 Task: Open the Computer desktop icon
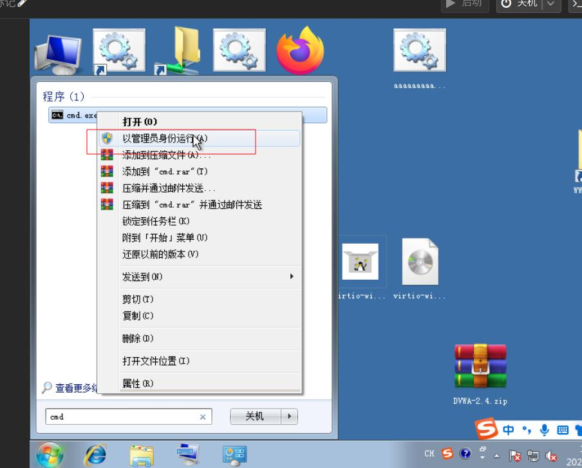tap(58, 55)
